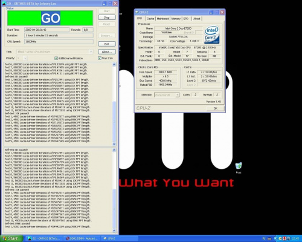Click the Intel Core 2 Duo logo
The image size is (302, 242).
tap(212, 34)
